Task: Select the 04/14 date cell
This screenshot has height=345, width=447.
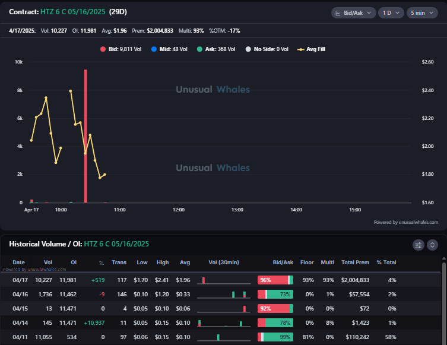Action: [x=20, y=323]
